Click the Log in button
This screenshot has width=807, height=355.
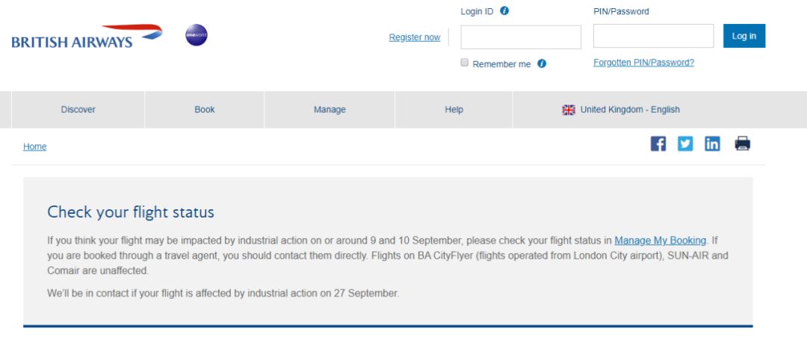pos(744,36)
